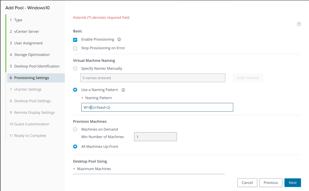
Task: Uncheck the Enable Provisioning checkbox
Action: click(75, 40)
